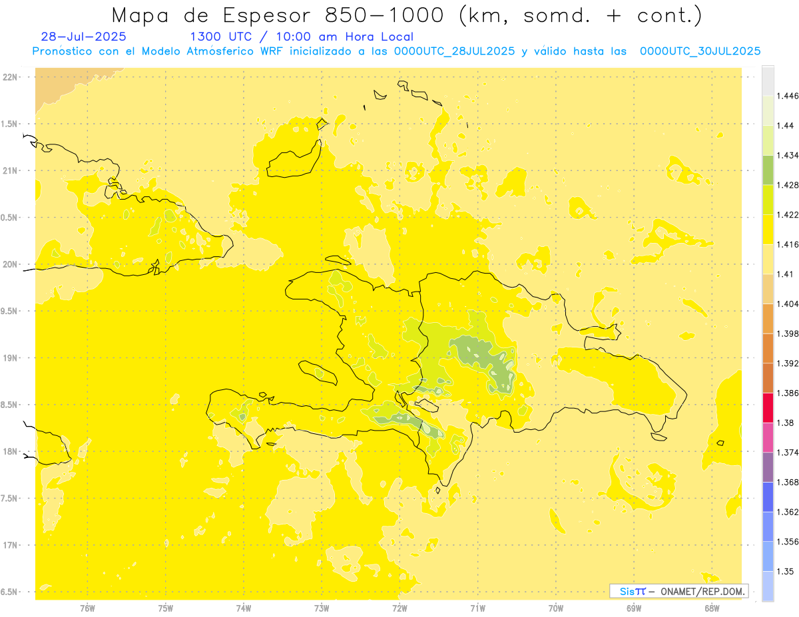
Task: Click the longitude label 71W
Action: [x=477, y=608]
